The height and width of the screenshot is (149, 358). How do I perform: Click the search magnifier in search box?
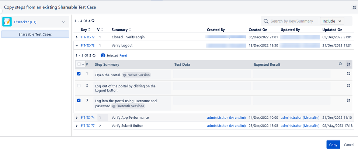coord(266,21)
